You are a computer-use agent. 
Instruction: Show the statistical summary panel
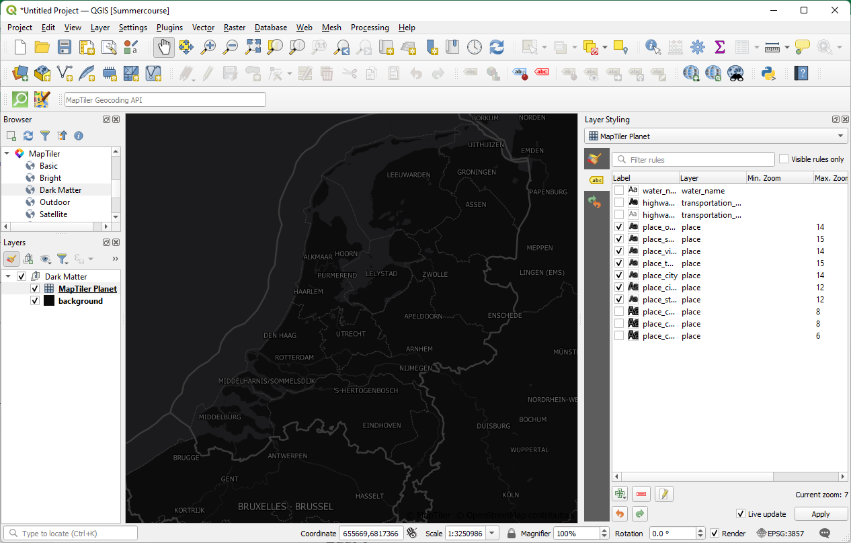coord(720,47)
